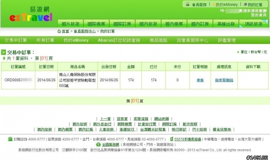Click 國內機票 footer link

pos(65,129)
